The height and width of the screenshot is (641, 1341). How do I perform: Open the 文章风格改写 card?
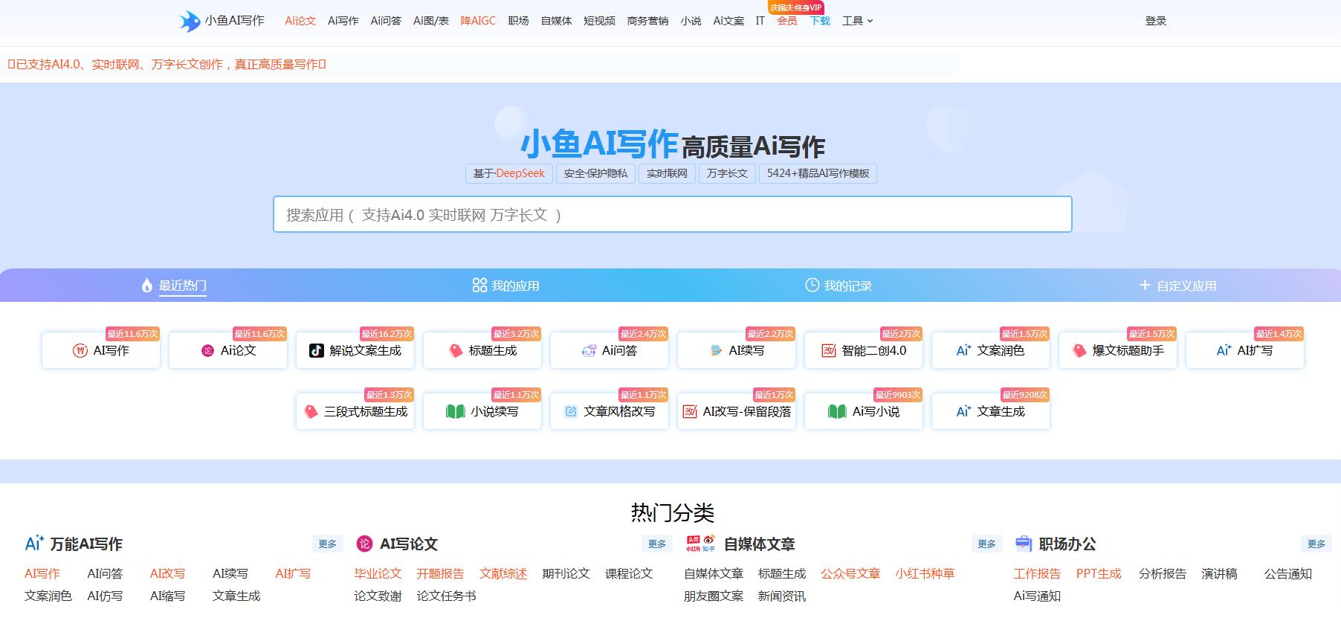[610, 411]
